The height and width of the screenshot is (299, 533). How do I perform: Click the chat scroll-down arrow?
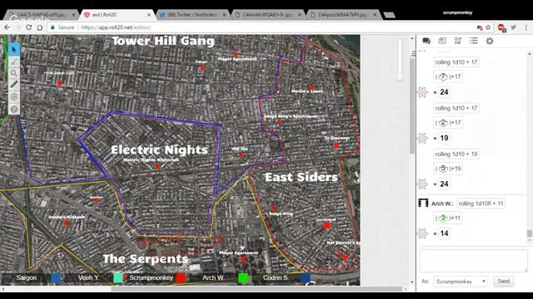coord(530,241)
